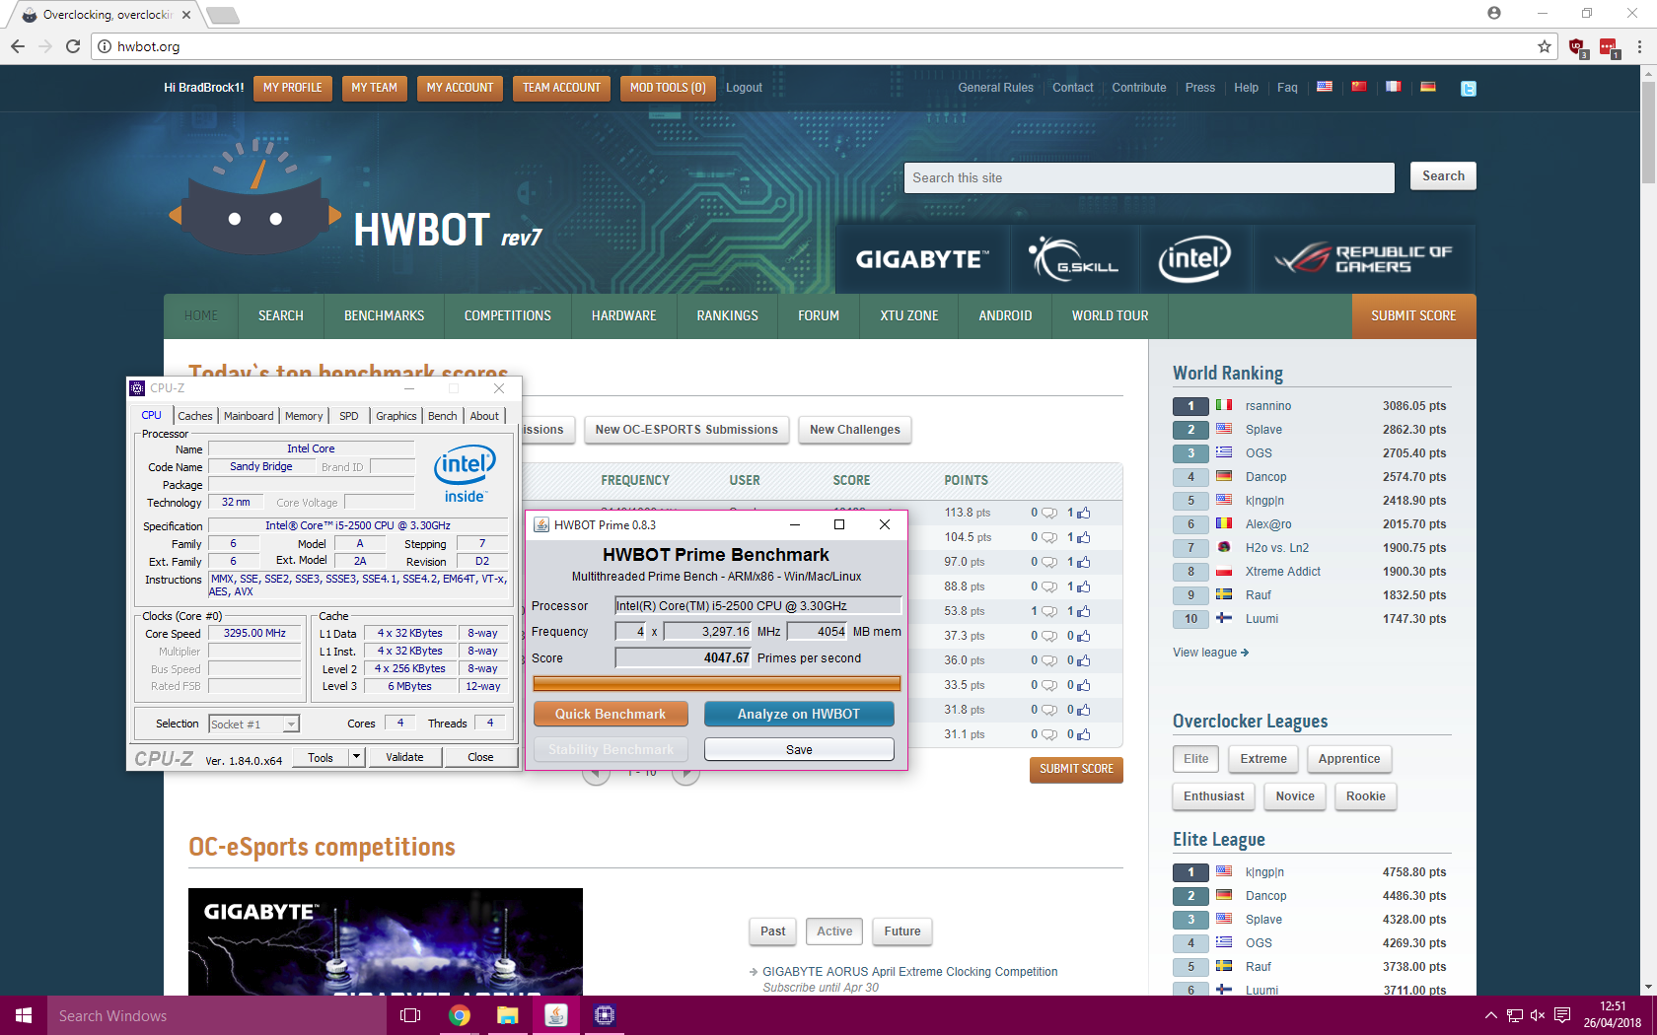Screen dimensions: 1657x1035
Task: Expand the CPU-Z Socket #1 selection dropdown
Action: 291,724
